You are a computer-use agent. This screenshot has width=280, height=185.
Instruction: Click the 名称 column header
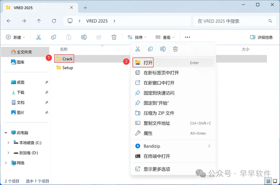click(x=64, y=49)
